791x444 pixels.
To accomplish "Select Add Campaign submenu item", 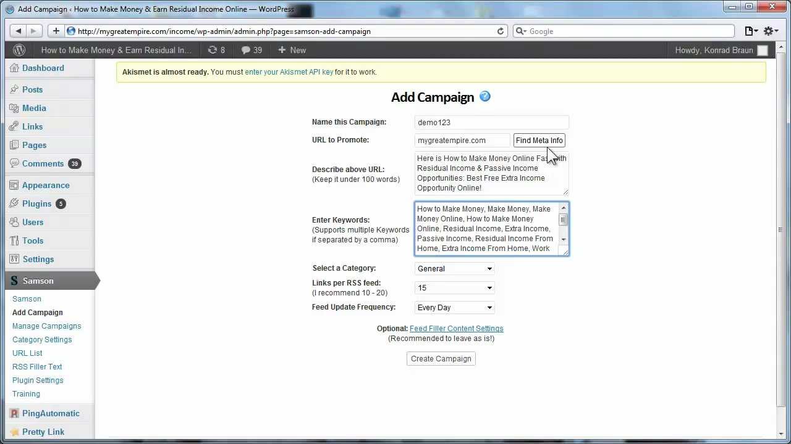I will pos(38,312).
